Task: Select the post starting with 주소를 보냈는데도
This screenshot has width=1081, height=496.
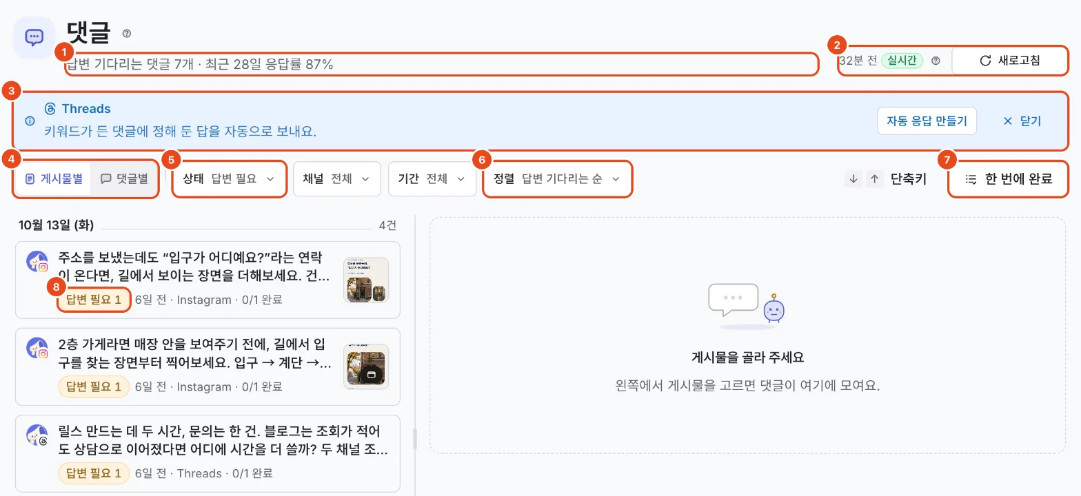Action: click(x=208, y=280)
